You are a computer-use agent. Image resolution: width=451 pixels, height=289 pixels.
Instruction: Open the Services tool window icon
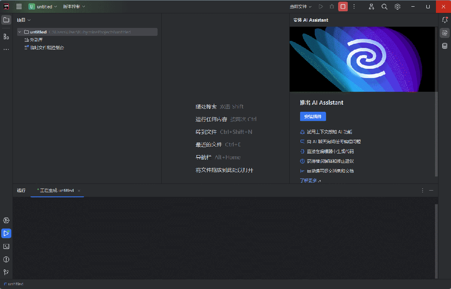tap(6, 221)
